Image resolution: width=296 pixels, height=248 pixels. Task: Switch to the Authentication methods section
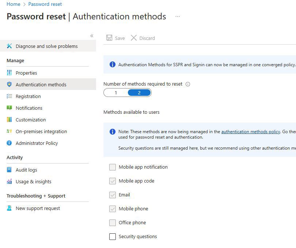pos(41,84)
